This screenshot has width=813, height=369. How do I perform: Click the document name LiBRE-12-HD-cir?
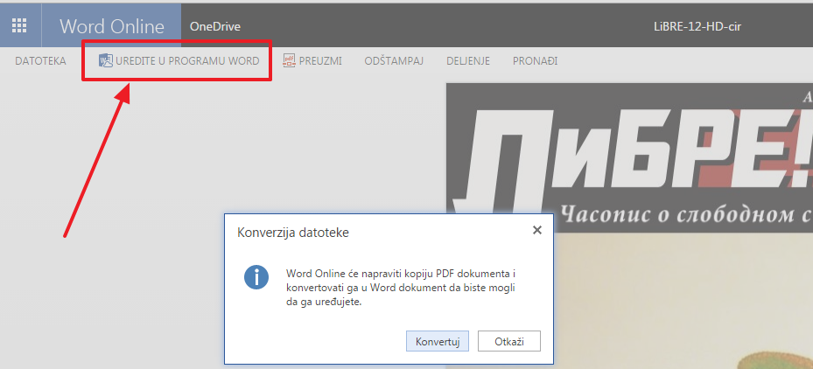coord(697,26)
